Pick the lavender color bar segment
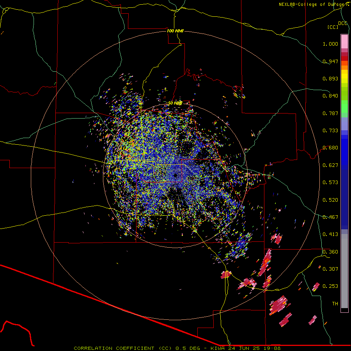This screenshot has height=351, width=351. 344,124
